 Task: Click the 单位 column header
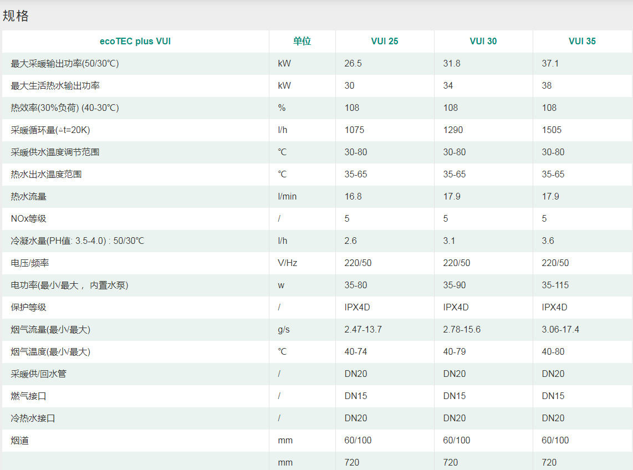point(302,41)
